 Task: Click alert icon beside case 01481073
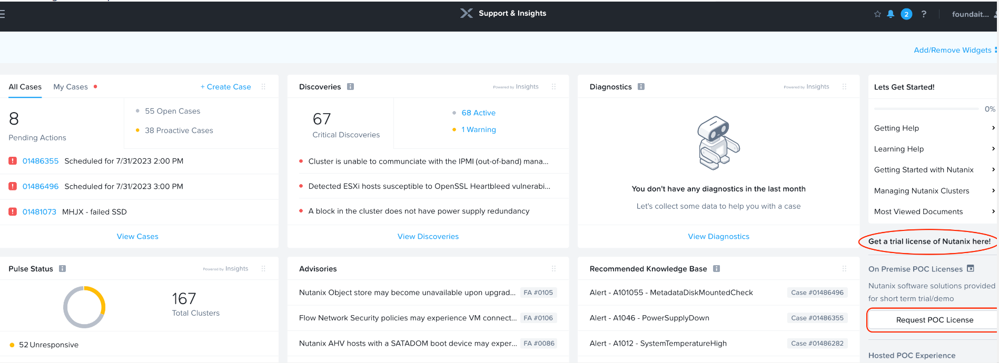pyautogui.click(x=13, y=212)
